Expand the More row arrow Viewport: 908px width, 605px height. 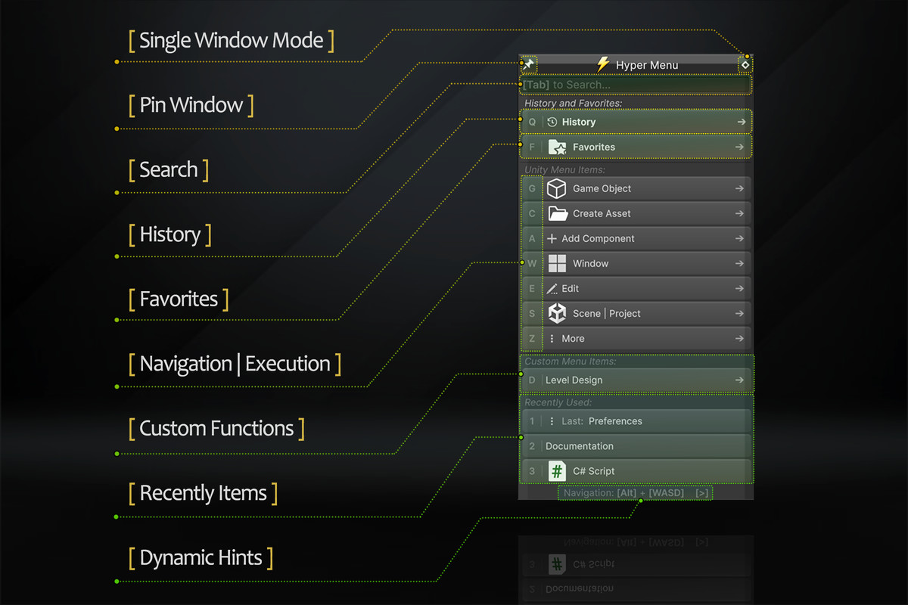739,338
